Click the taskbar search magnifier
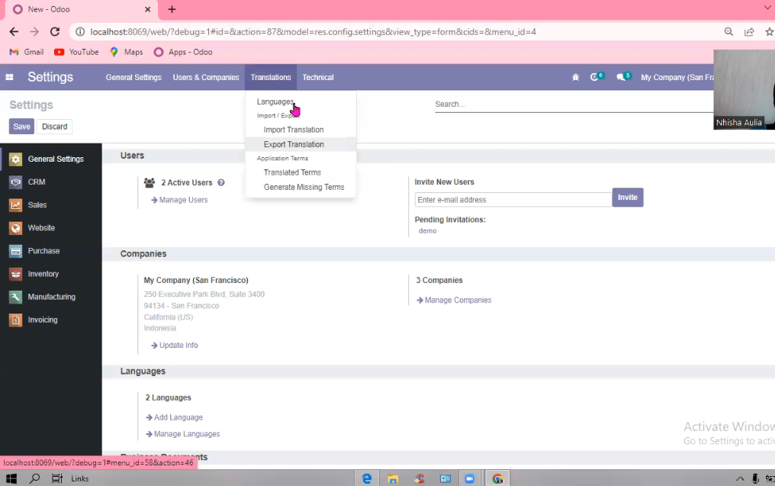 34,478
